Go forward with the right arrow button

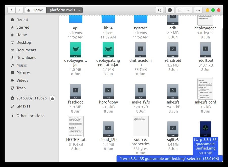click(19, 10)
